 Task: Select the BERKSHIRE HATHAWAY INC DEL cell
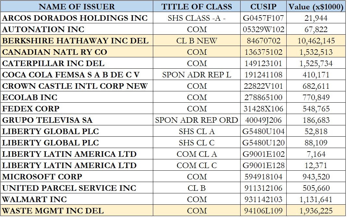coord(75,41)
